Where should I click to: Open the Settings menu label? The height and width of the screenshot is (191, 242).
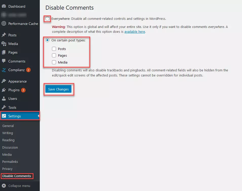[14, 116]
